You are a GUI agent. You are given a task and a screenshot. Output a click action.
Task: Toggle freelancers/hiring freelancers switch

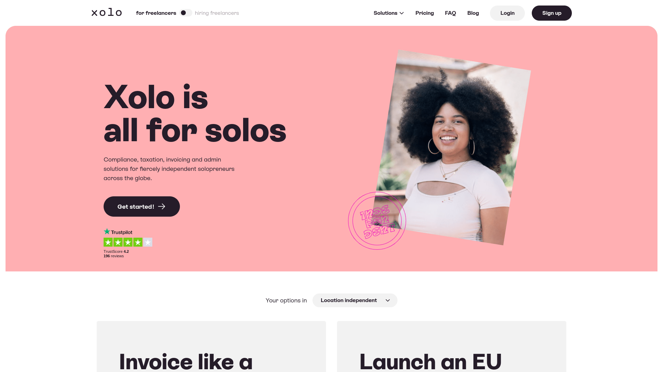click(x=185, y=13)
